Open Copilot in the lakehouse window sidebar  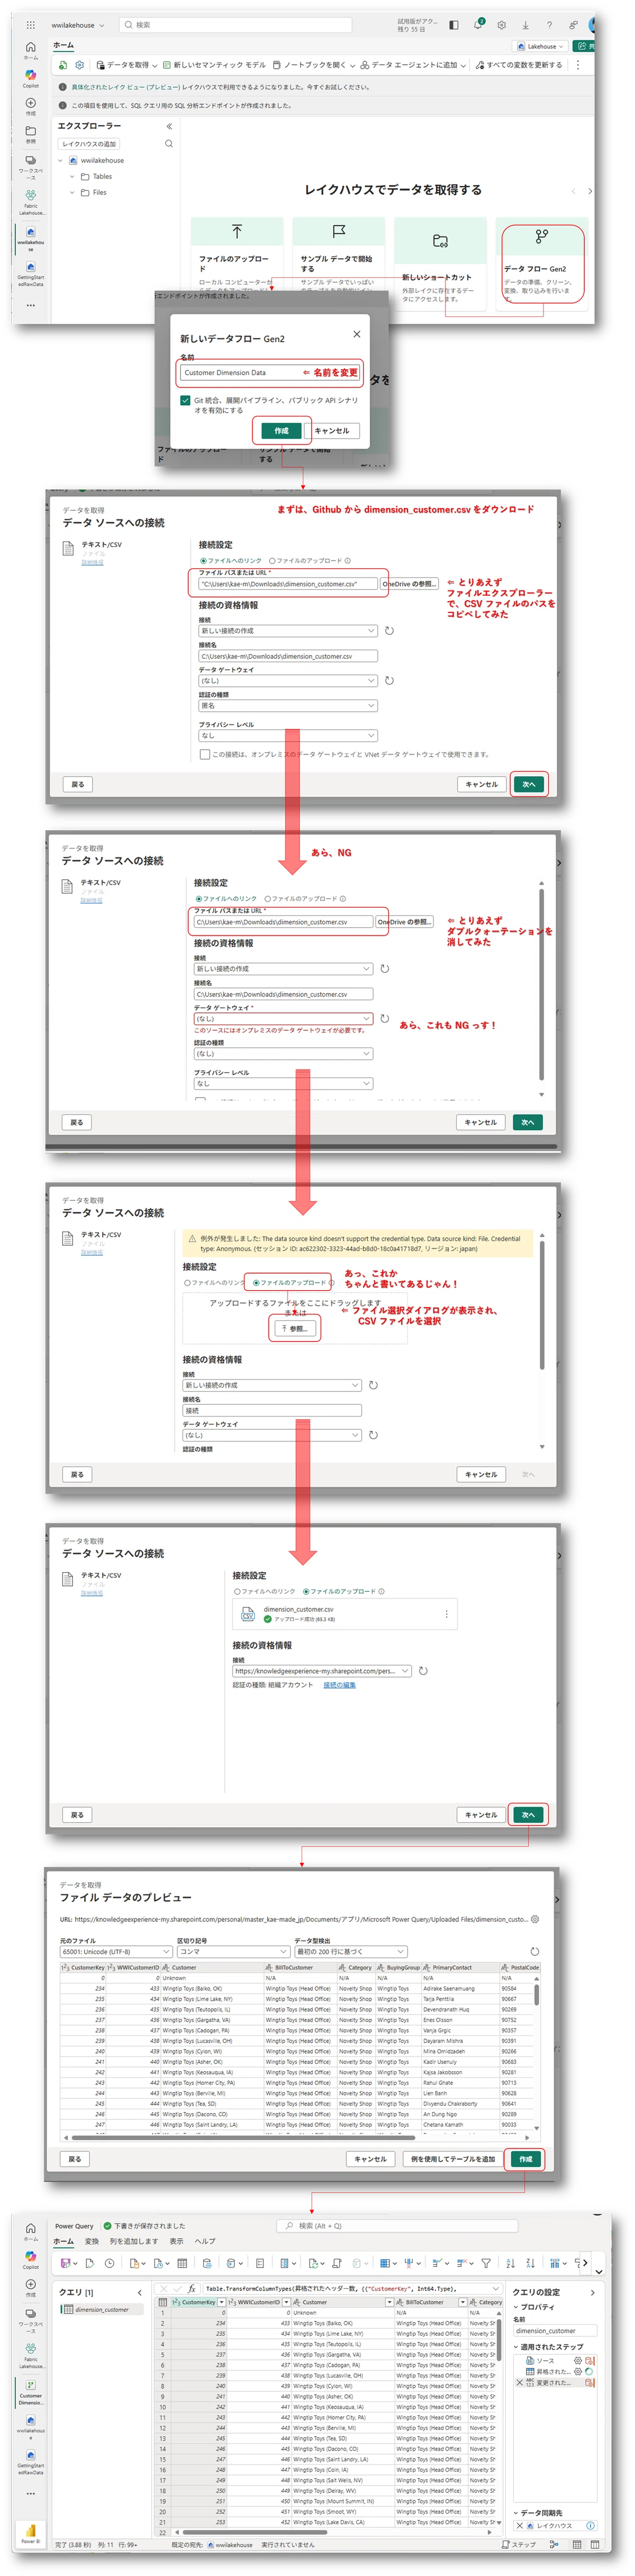pos(30,78)
